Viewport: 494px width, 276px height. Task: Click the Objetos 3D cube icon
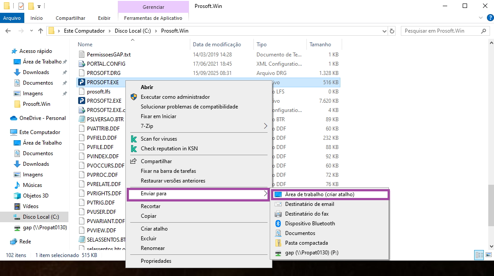(17, 196)
